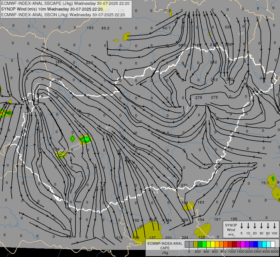Click map value 242
280x257 pixels.
[214, 62]
